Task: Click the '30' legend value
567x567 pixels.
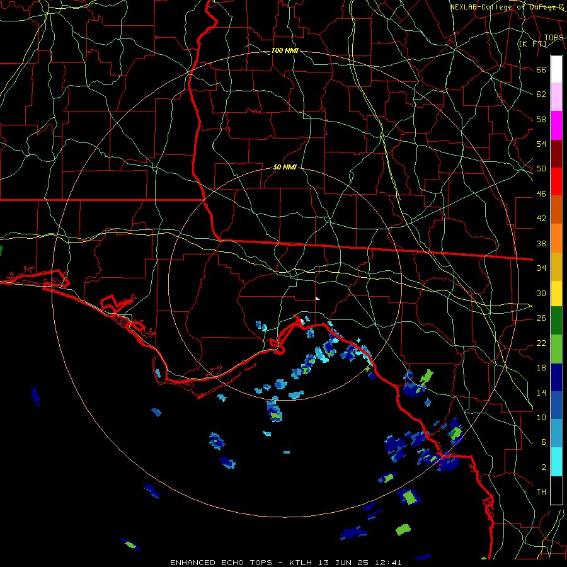Action: pyautogui.click(x=541, y=293)
